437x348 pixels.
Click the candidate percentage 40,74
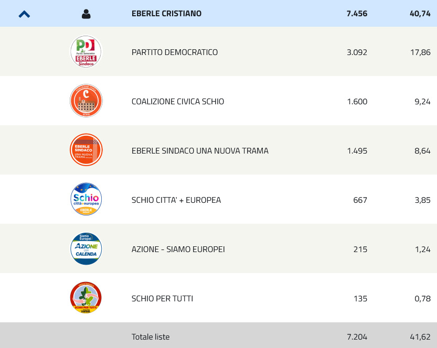pos(420,14)
